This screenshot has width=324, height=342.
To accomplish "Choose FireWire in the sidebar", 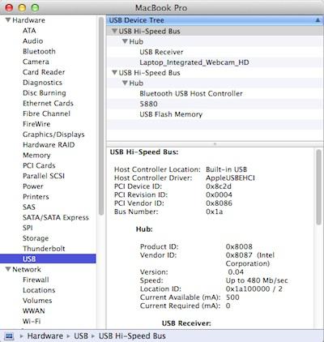I will [36, 124].
